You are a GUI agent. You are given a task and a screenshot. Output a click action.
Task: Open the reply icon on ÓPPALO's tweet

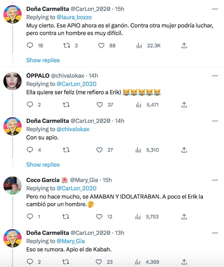tap(30, 105)
